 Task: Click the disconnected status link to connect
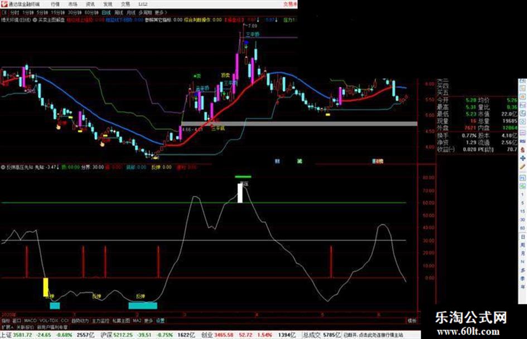click(x=373, y=335)
